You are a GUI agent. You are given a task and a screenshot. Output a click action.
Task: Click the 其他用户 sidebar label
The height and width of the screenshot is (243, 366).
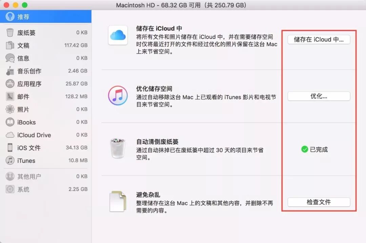(x=29, y=177)
